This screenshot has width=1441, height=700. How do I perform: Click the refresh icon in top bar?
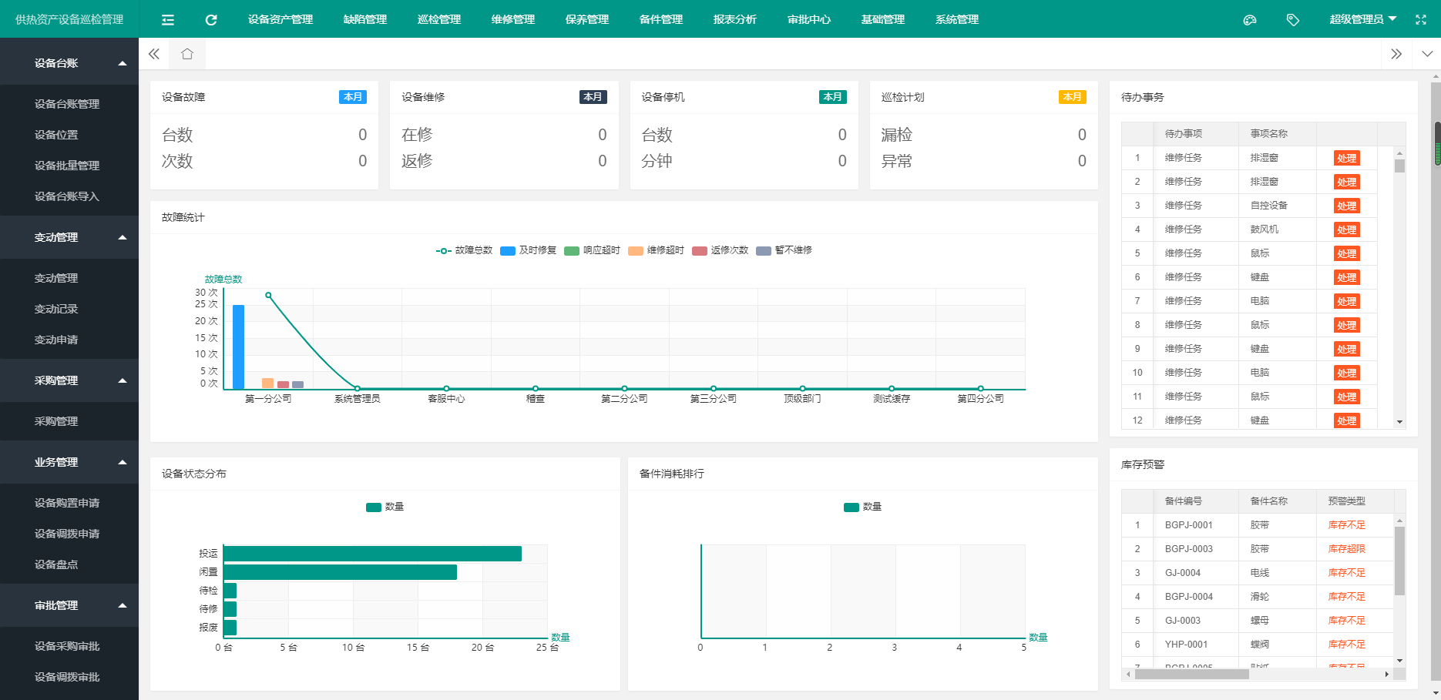pyautogui.click(x=211, y=20)
